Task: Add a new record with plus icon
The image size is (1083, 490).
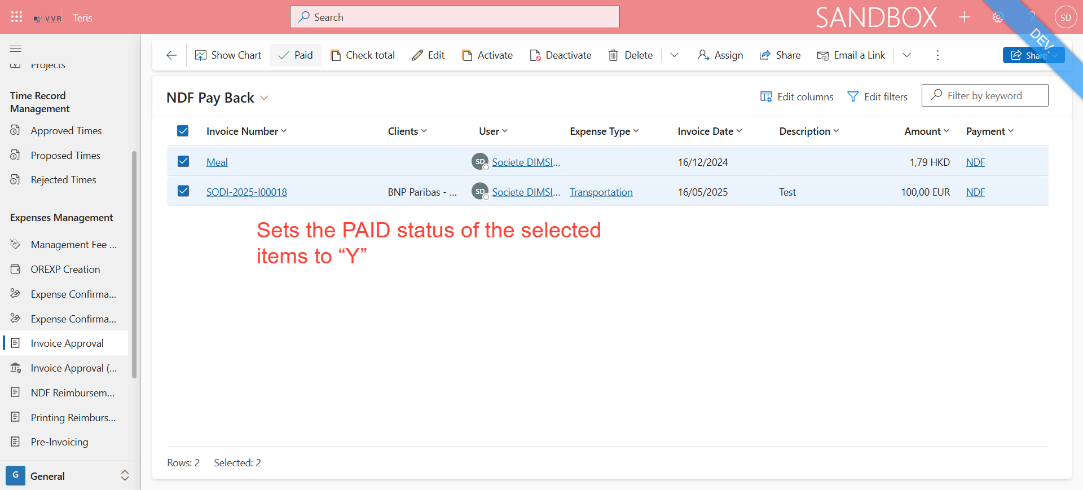Action: 965,17
